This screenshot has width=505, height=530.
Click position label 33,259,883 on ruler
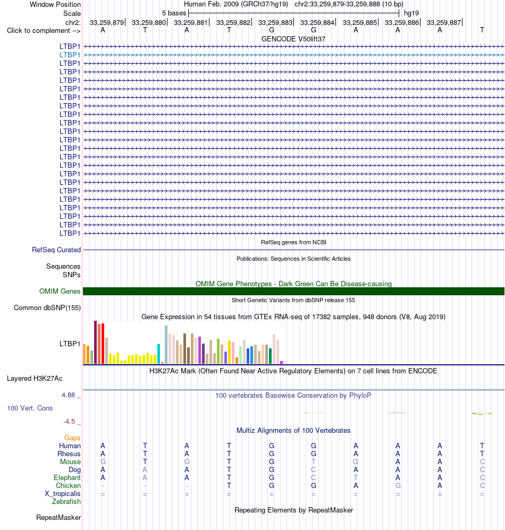(x=275, y=23)
